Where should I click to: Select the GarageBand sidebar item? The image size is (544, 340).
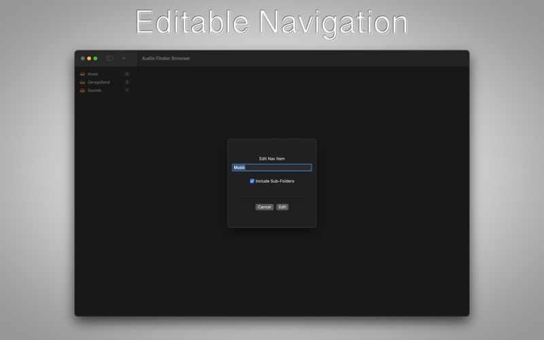pyautogui.click(x=105, y=82)
